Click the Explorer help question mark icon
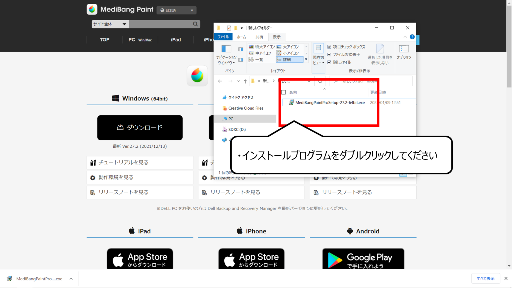The width and height of the screenshot is (512, 288). pos(412,37)
